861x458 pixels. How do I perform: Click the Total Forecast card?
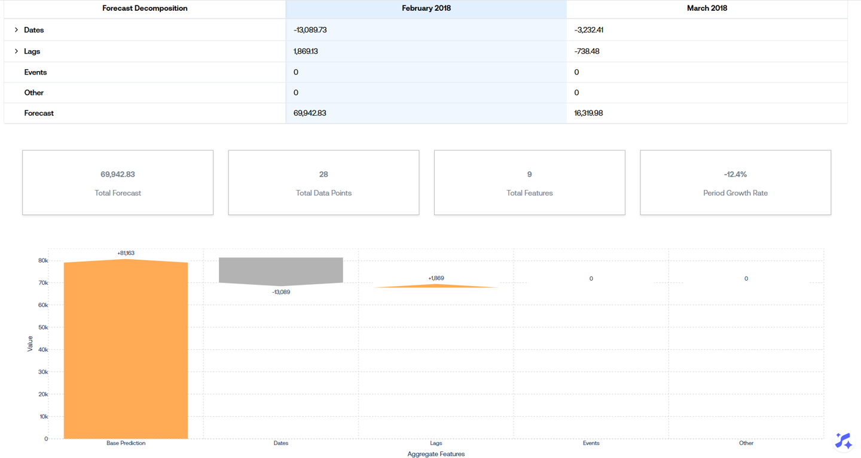(118, 183)
